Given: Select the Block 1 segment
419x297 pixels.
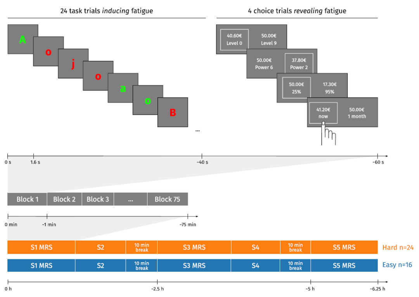Looking at the screenshot, I should (x=27, y=199).
